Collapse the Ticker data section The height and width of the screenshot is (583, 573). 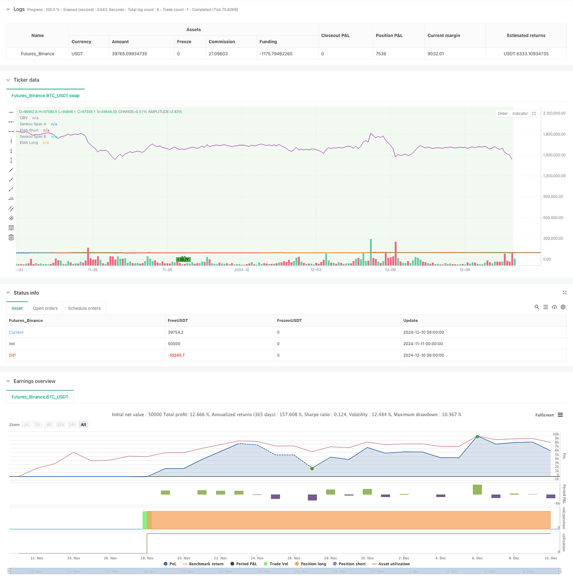(x=8, y=80)
